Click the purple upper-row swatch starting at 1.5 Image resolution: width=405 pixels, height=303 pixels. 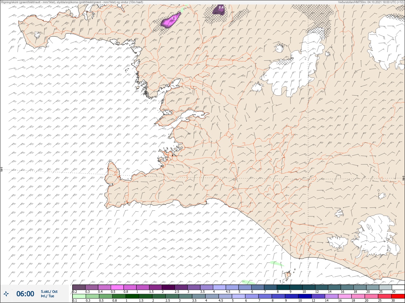click(155, 287)
